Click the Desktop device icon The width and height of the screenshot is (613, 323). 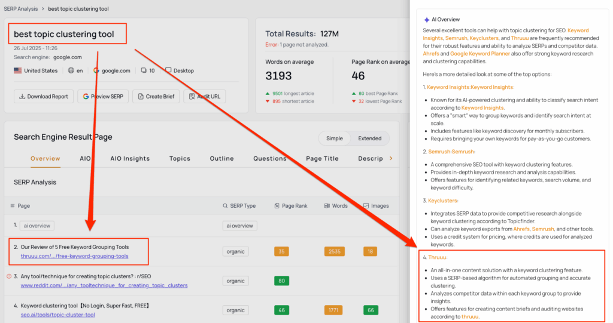point(168,70)
